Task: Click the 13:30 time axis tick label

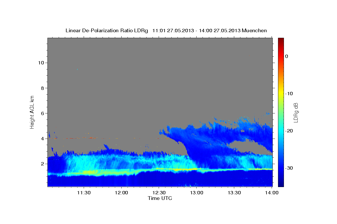Action: click(x=234, y=193)
